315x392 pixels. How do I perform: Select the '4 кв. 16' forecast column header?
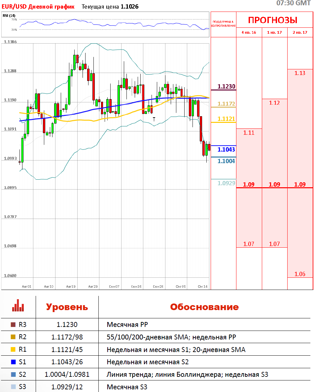[x=249, y=32]
